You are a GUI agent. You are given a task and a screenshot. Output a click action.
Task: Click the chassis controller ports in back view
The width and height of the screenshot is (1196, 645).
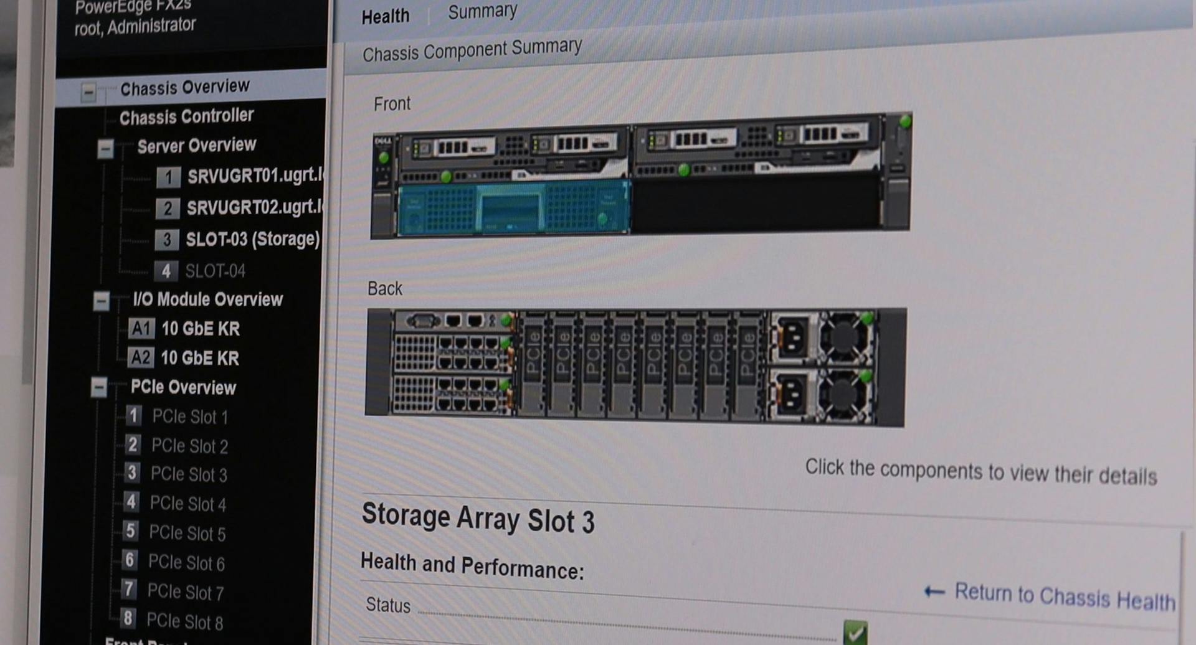point(454,321)
